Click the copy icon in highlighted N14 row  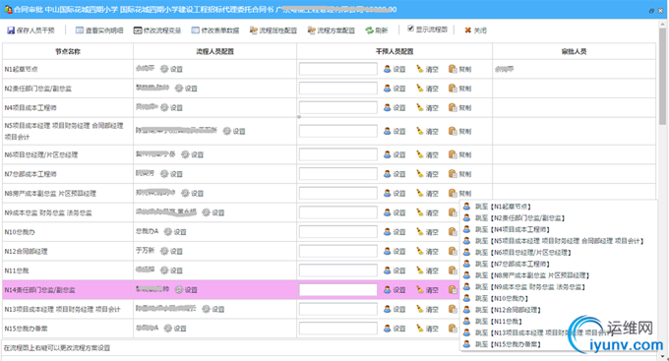point(453,290)
